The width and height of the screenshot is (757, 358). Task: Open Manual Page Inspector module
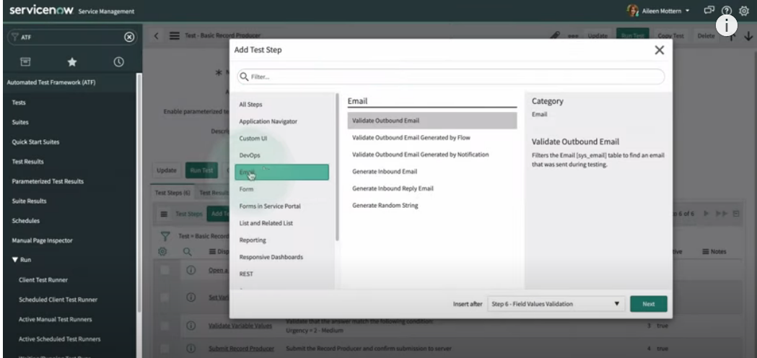pos(42,240)
